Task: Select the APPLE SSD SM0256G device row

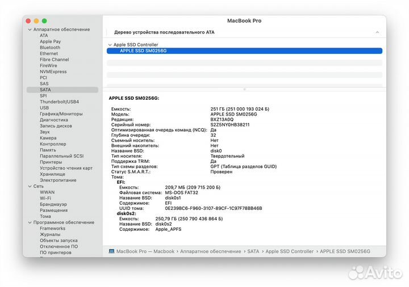Action: click(x=244, y=51)
